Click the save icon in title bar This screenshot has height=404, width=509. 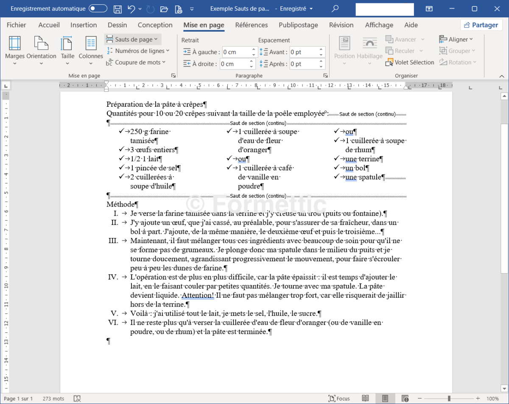[118, 8]
